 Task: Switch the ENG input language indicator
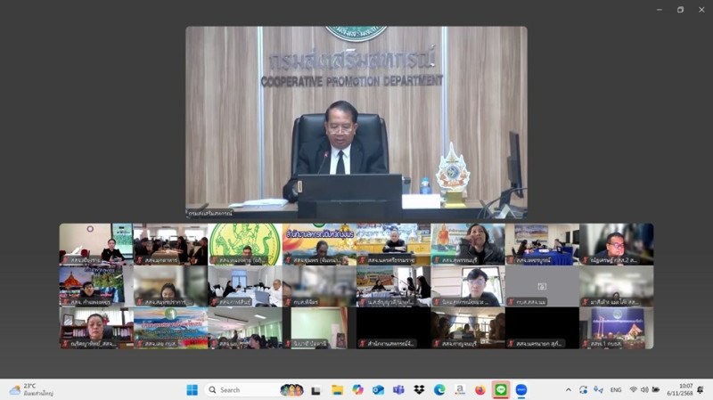pyautogui.click(x=616, y=390)
